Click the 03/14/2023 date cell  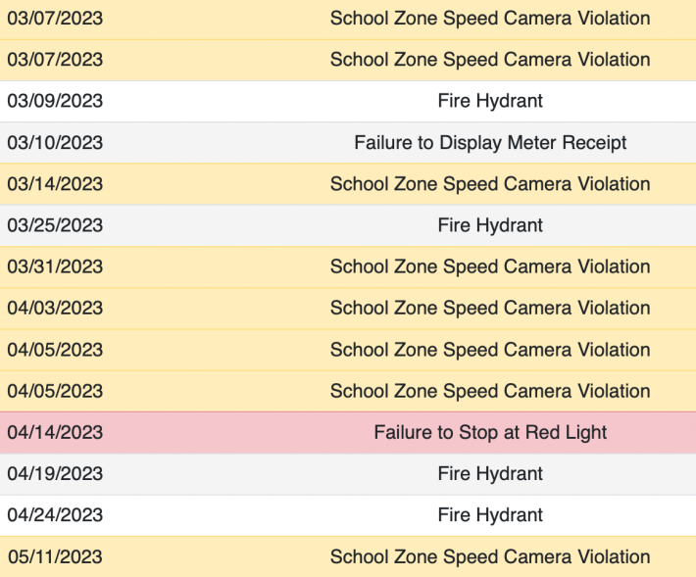[55, 184]
